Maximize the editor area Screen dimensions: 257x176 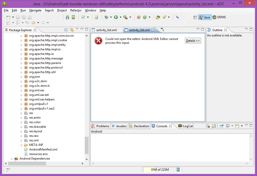click(202, 29)
